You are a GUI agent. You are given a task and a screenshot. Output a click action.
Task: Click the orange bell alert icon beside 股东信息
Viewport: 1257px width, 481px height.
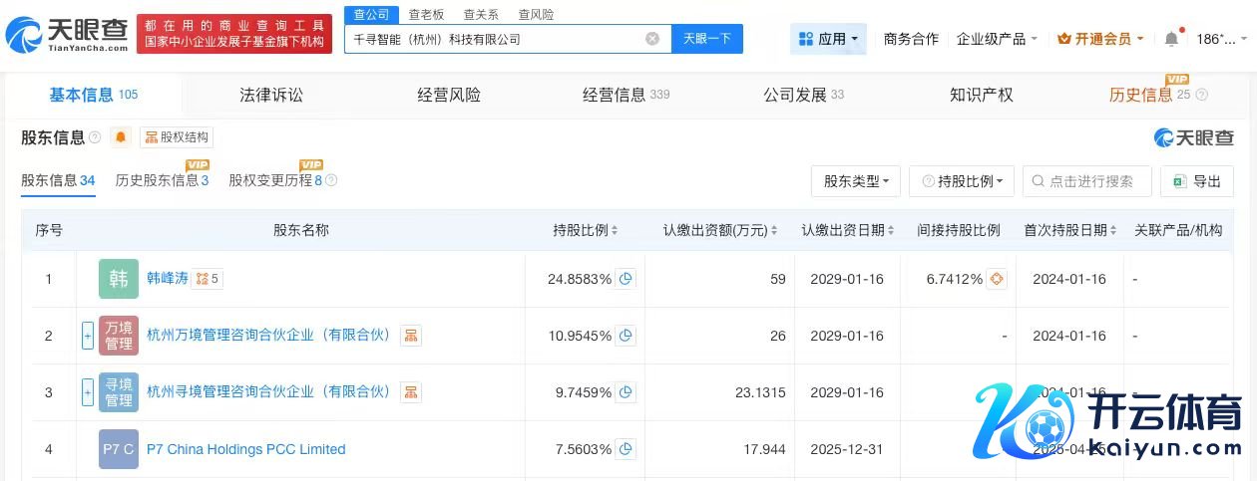tap(121, 137)
